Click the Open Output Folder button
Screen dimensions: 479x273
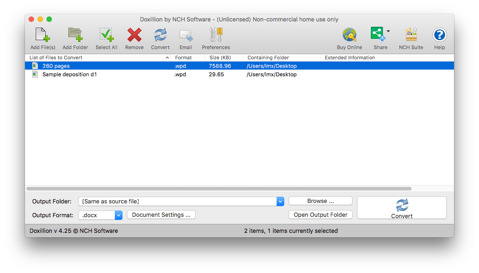pyautogui.click(x=320, y=215)
